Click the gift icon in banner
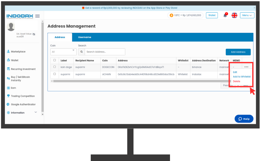261x161 pixels. click(x=83, y=8)
